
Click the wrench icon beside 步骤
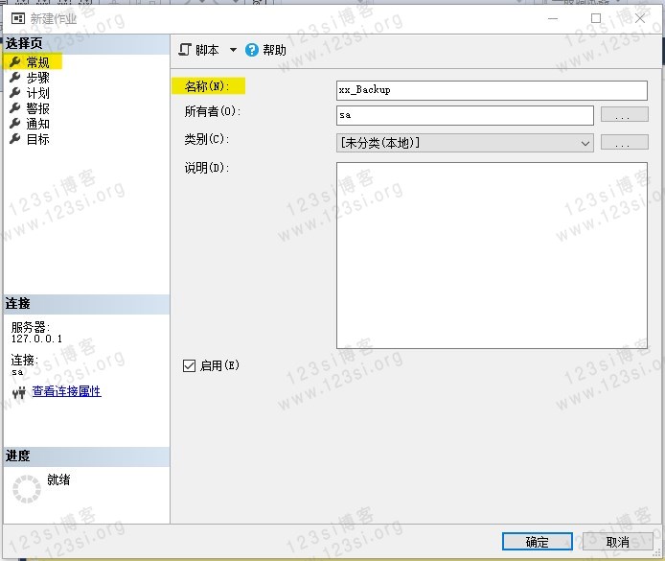pos(14,78)
